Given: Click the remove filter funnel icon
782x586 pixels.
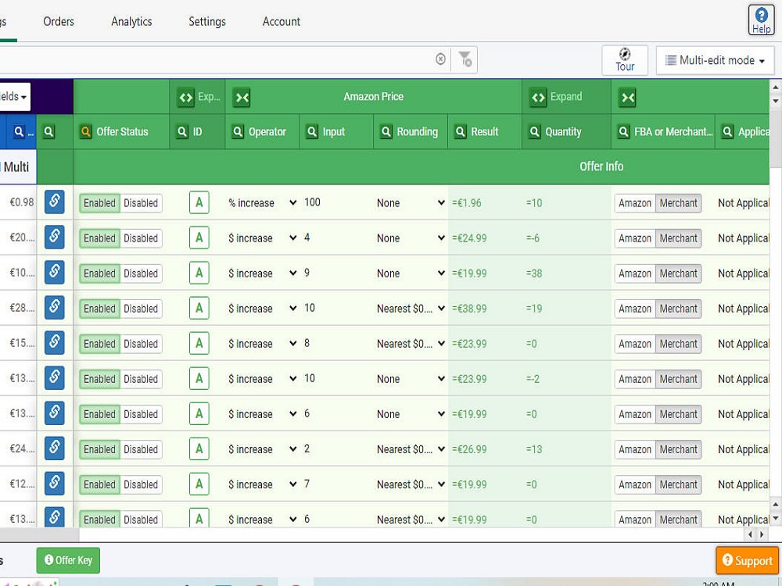Looking at the screenshot, I should point(465,59).
